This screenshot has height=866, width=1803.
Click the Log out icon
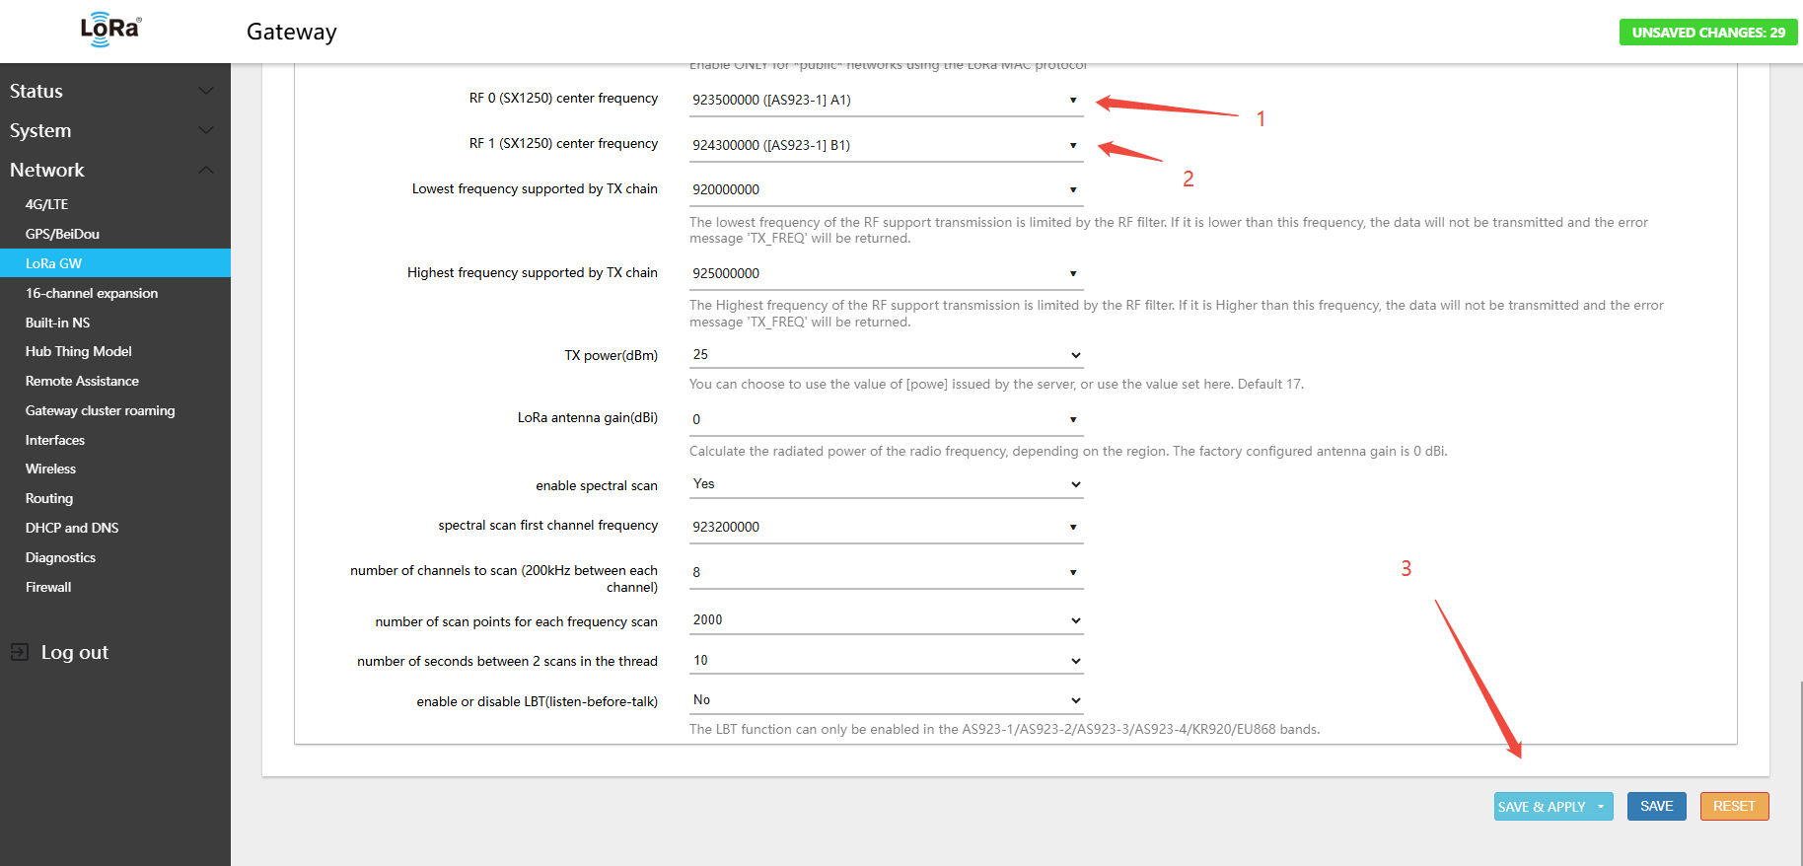20,652
